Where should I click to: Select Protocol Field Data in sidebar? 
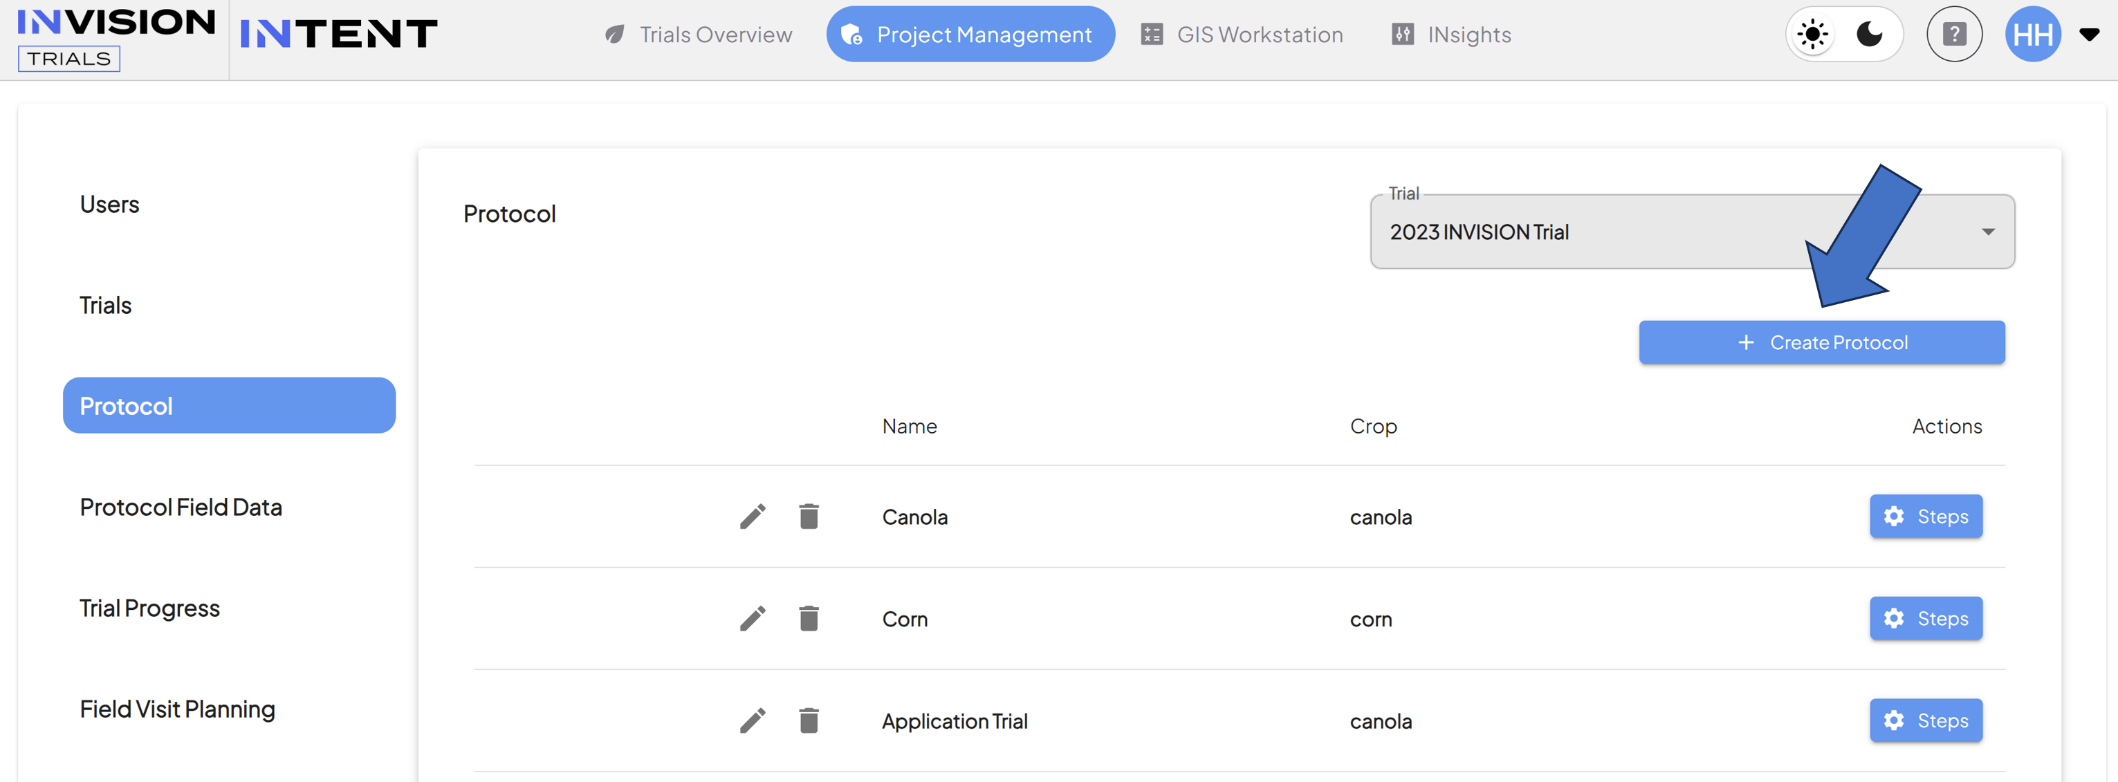click(x=181, y=508)
